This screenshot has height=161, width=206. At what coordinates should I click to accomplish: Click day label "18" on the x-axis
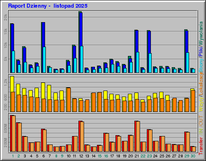(118, 156)
